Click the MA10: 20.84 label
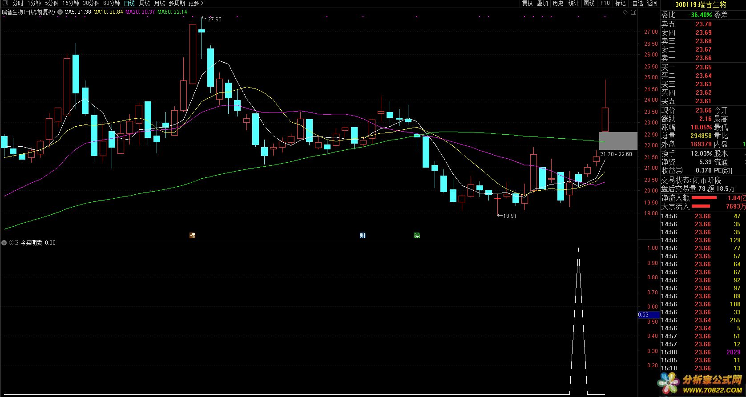The width and height of the screenshot is (746, 397). coord(108,12)
